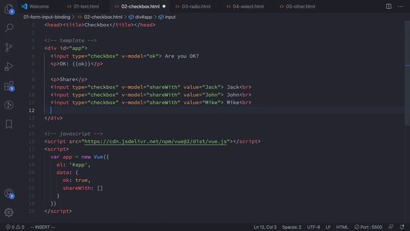Click the <p>Share</p> line
The image size is (410, 231).
pyautogui.click(x=69, y=80)
